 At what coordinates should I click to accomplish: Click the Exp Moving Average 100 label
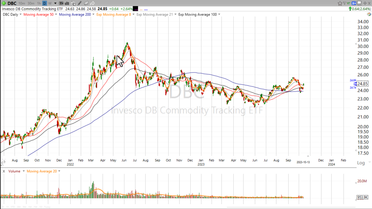pyautogui.click(x=197, y=14)
